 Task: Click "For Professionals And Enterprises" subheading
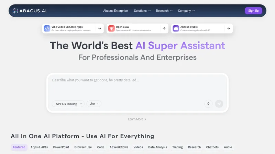click(137, 57)
